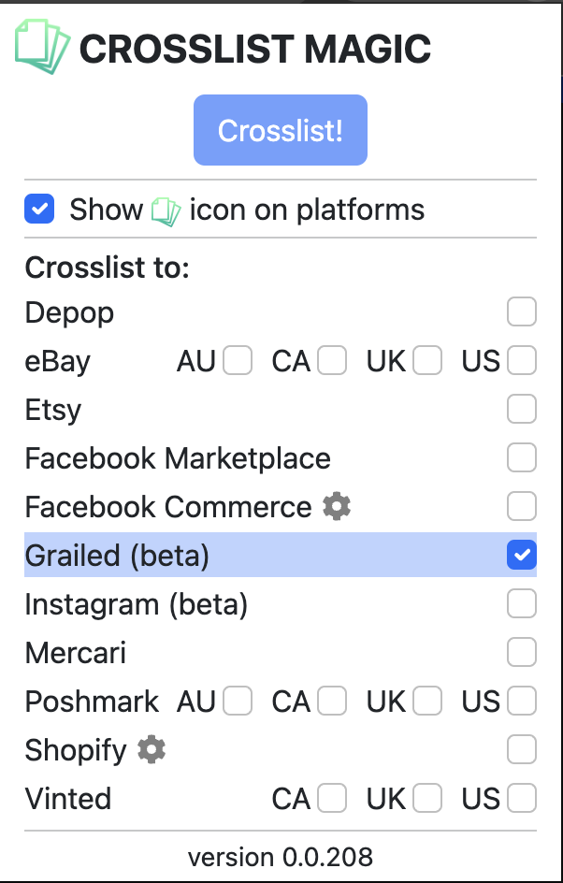Check the eBay AU checkbox
This screenshot has width=563, height=883.
click(237, 360)
